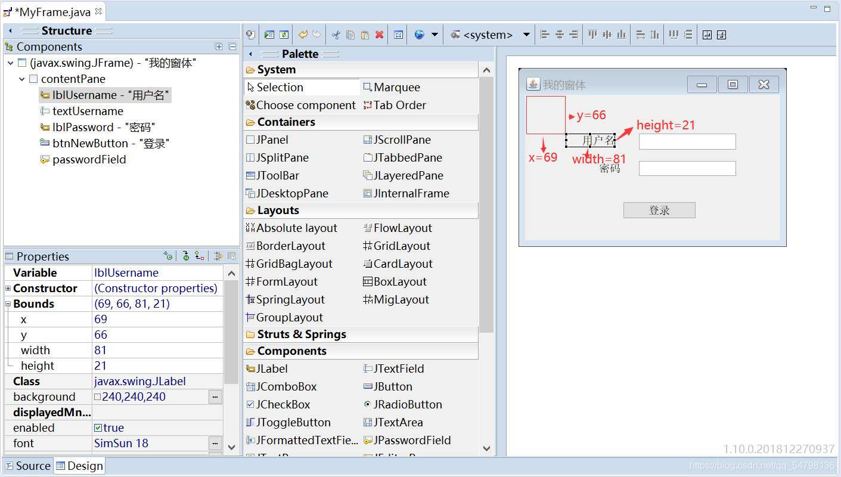Select lblPassword in the component tree
The width and height of the screenshot is (841, 477).
click(x=98, y=127)
